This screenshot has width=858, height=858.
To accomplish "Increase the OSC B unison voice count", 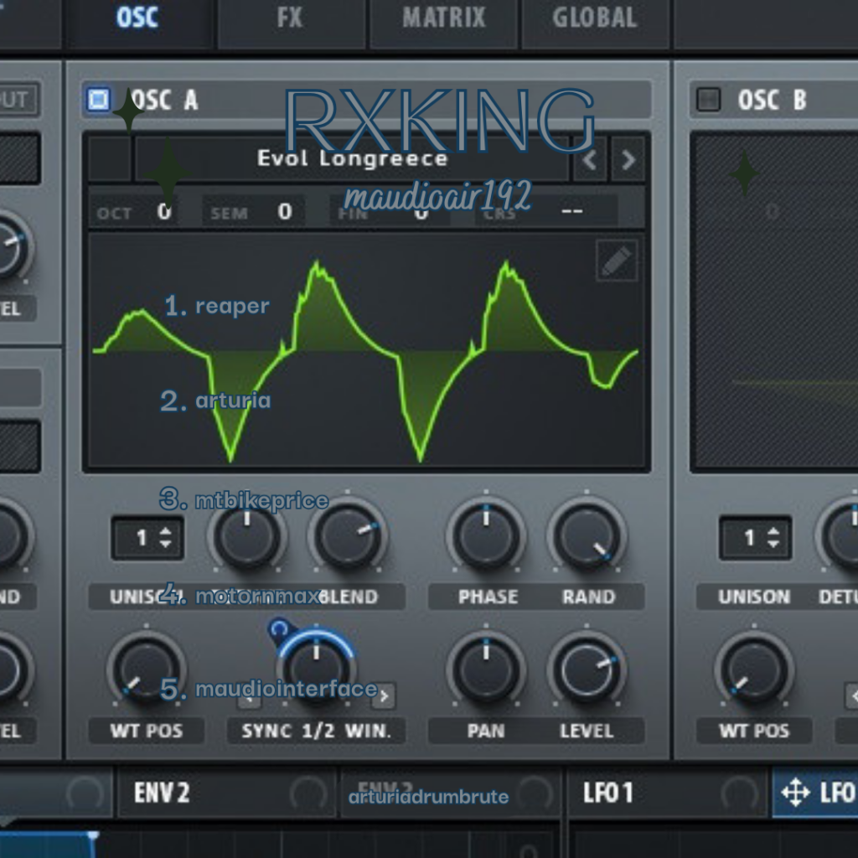I will click(773, 530).
